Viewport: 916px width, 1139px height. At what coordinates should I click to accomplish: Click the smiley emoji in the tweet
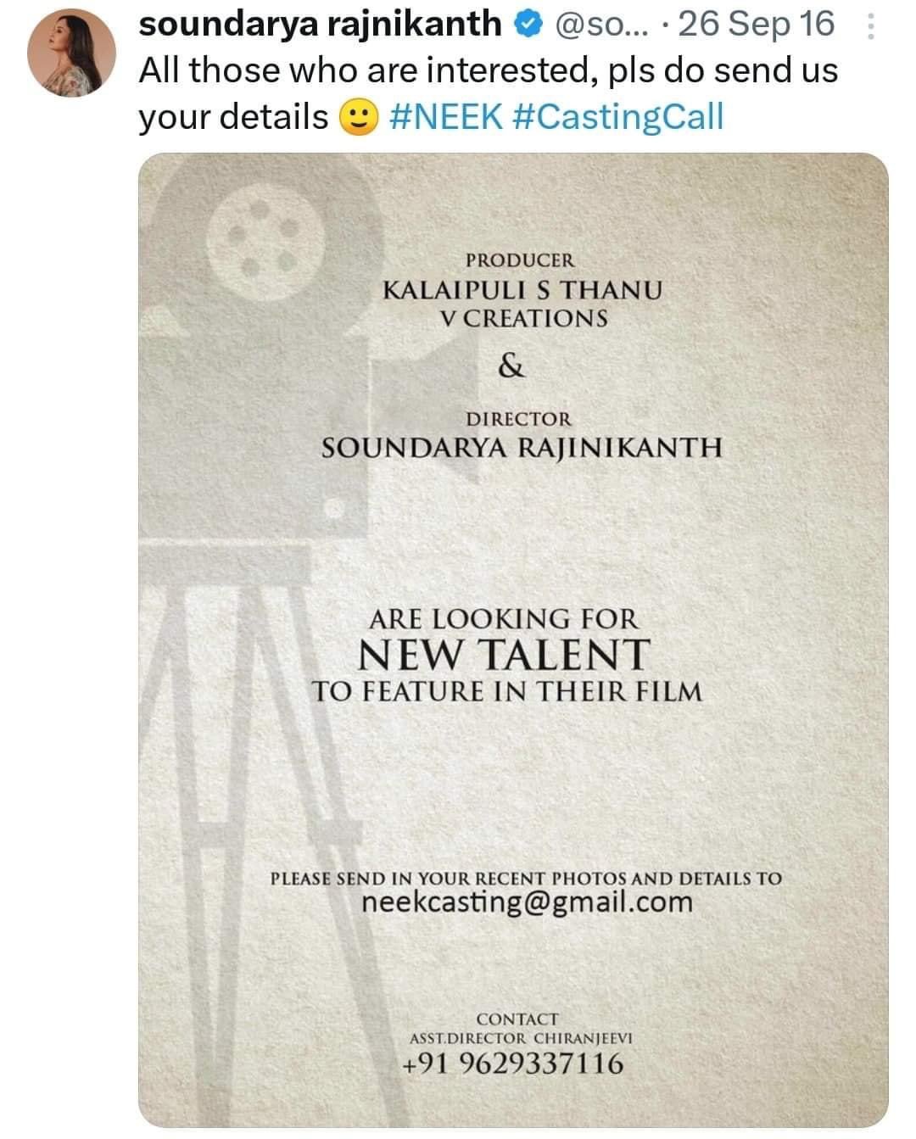pyautogui.click(x=359, y=118)
